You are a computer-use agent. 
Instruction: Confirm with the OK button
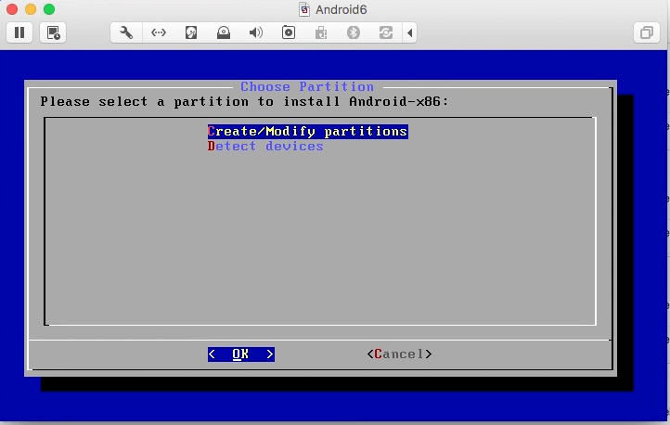pyautogui.click(x=241, y=354)
